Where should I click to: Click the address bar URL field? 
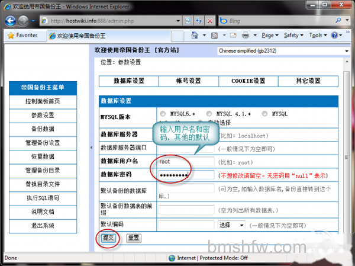tap(110, 21)
